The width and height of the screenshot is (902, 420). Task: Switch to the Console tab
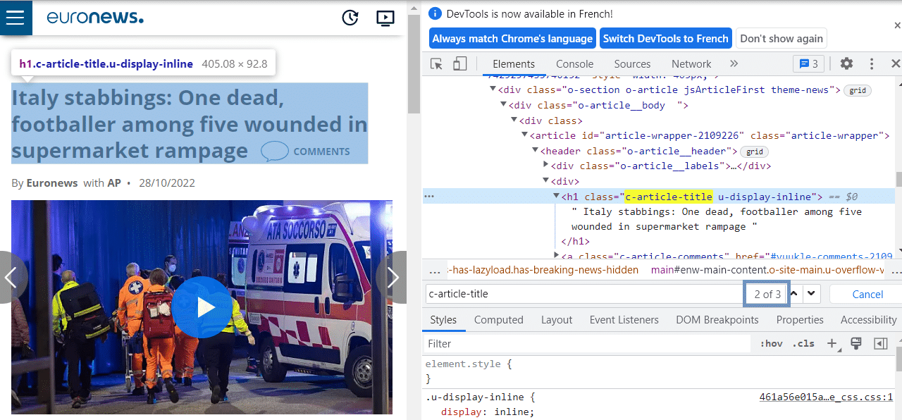[x=574, y=64]
